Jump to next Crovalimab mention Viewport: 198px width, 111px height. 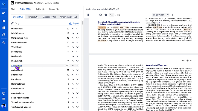click(77, 65)
